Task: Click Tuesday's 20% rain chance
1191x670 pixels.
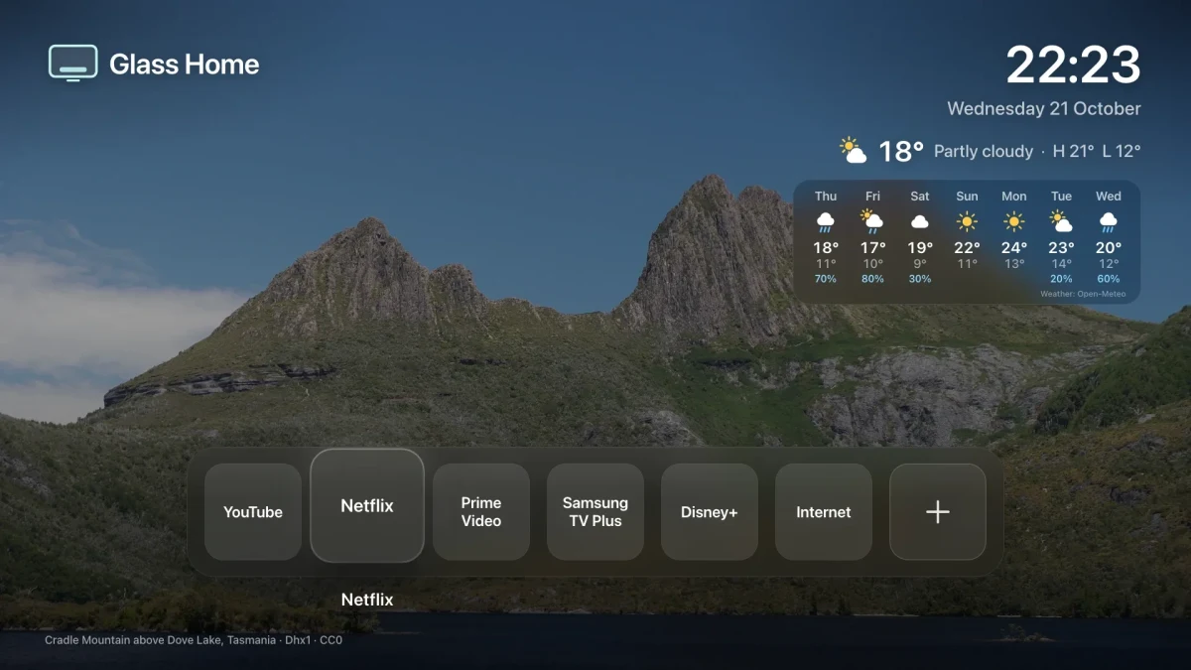Action: coord(1061,279)
